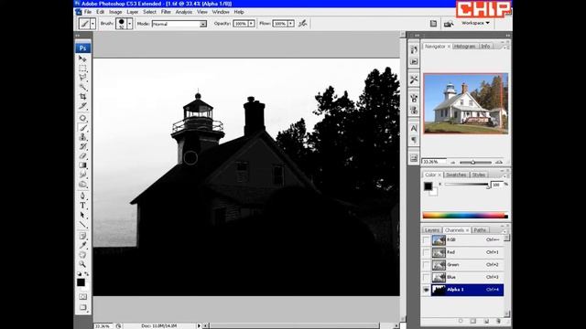Open the Filter menu
Image resolution: width=586 pixels, height=329 pixels.
(x=166, y=12)
